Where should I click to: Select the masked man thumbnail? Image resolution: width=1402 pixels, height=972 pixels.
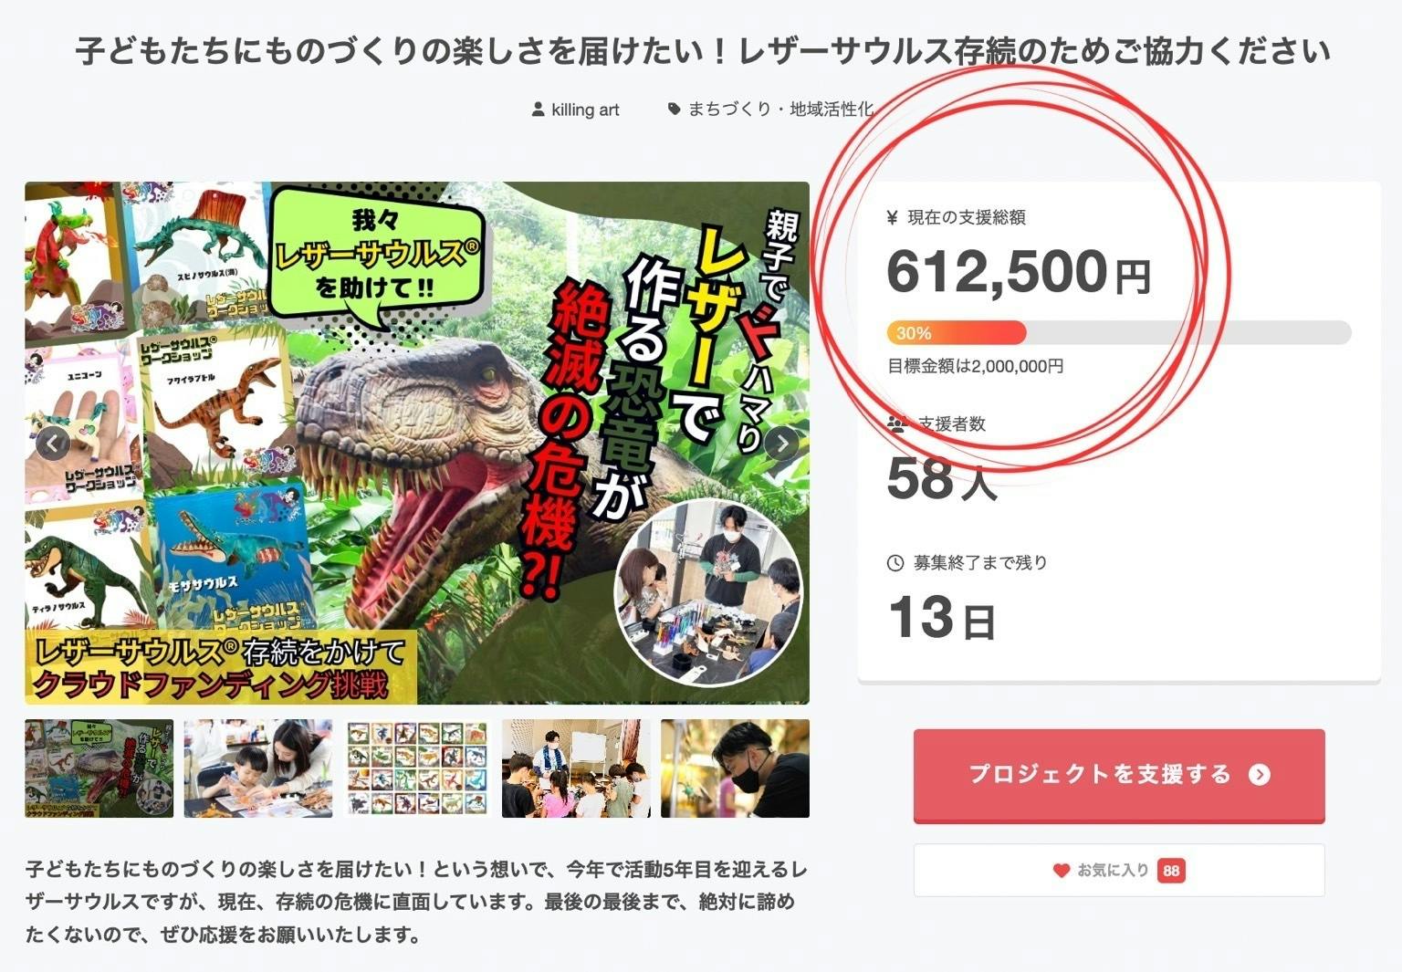tap(735, 768)
